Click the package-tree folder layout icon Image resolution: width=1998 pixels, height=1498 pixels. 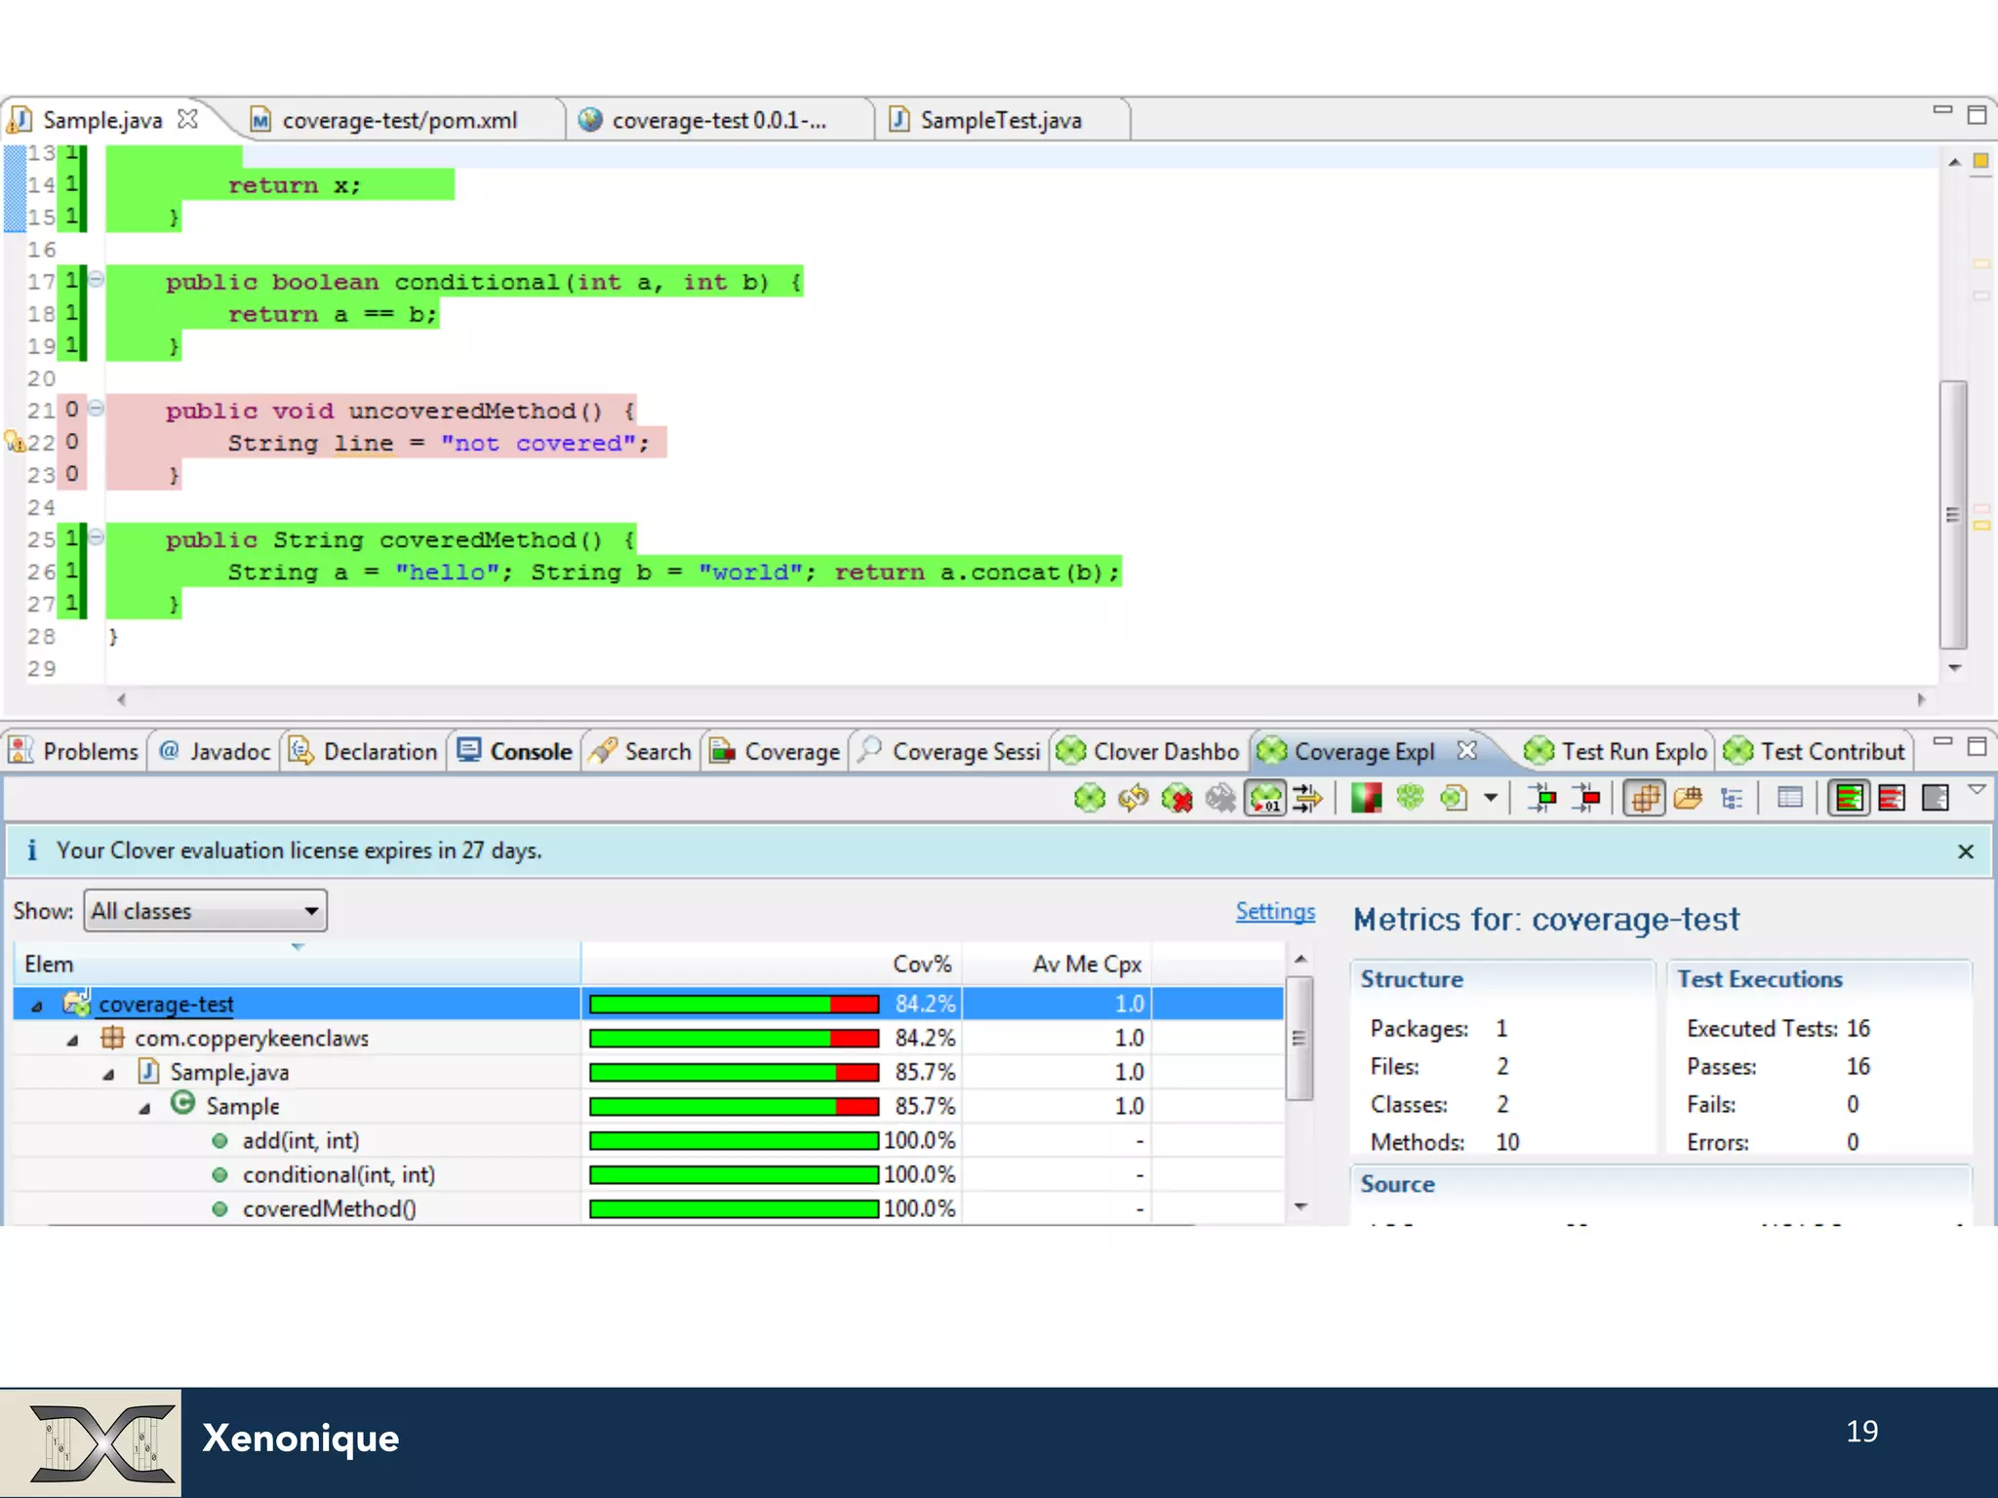pyautogui.click(x=1688, y=799)
